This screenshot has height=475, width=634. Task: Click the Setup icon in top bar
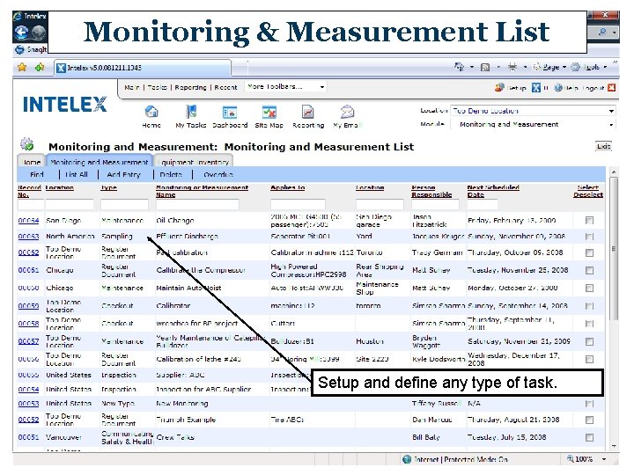pyautogui.click(x=500, y=87)
